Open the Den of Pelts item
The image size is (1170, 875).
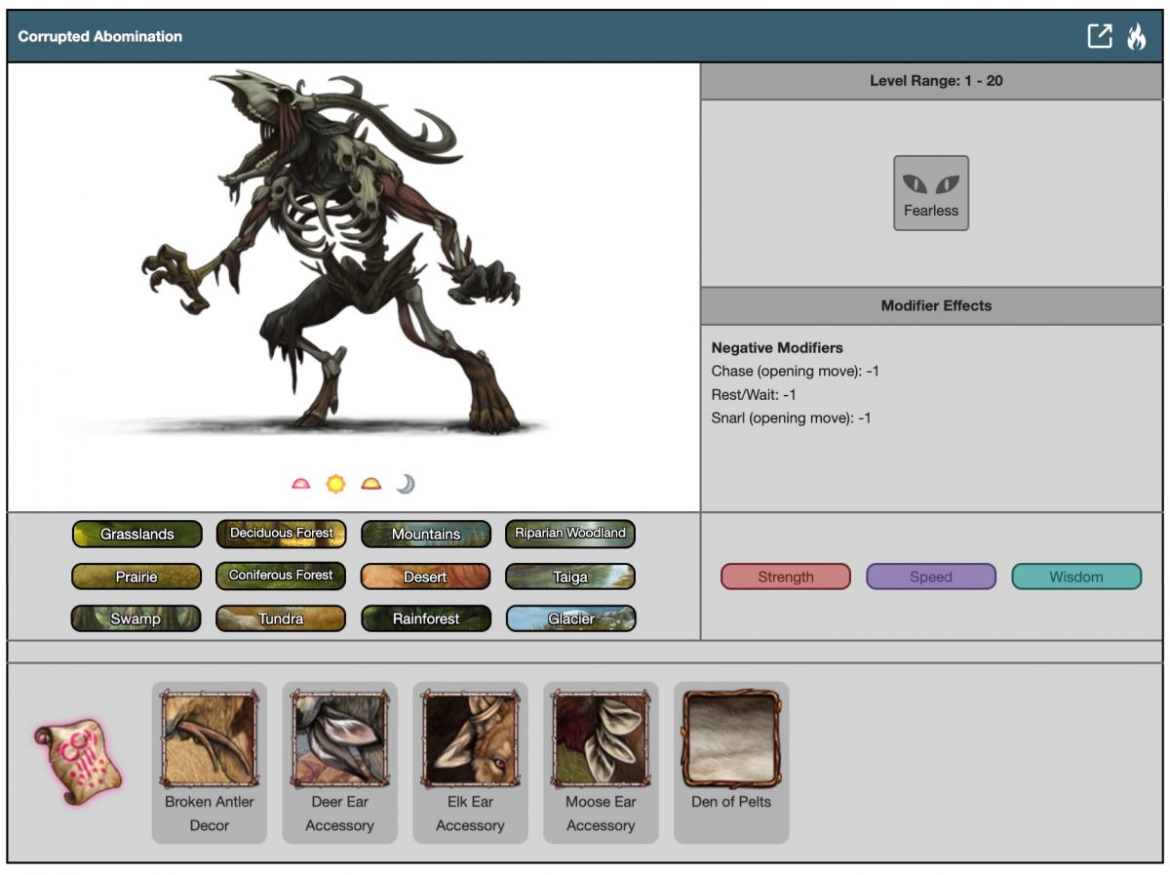tap(731, 738)
